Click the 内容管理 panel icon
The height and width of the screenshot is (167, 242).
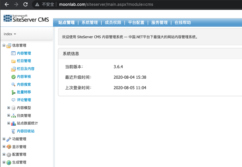[13, 53]
